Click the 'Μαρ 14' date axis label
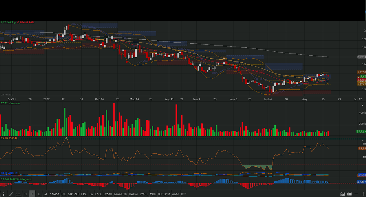Screen dimensions: 366x197 pyautogui.click(x=134, y=99)
